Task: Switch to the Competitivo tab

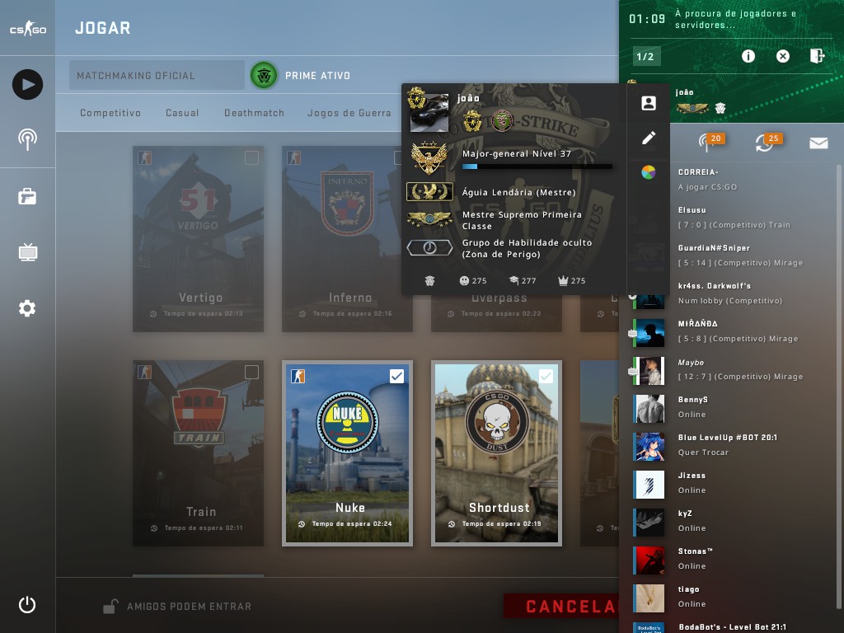Action: pos(110,113)
